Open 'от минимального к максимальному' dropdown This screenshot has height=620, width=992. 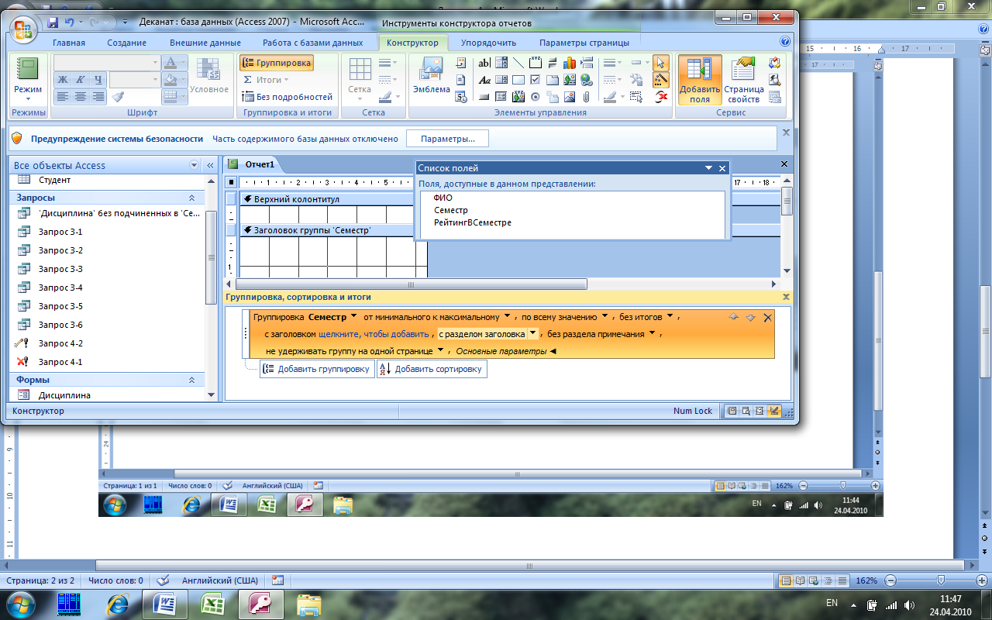click(x=508, y=316)
